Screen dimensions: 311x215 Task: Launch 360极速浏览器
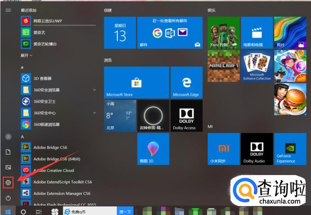(58, 124)
